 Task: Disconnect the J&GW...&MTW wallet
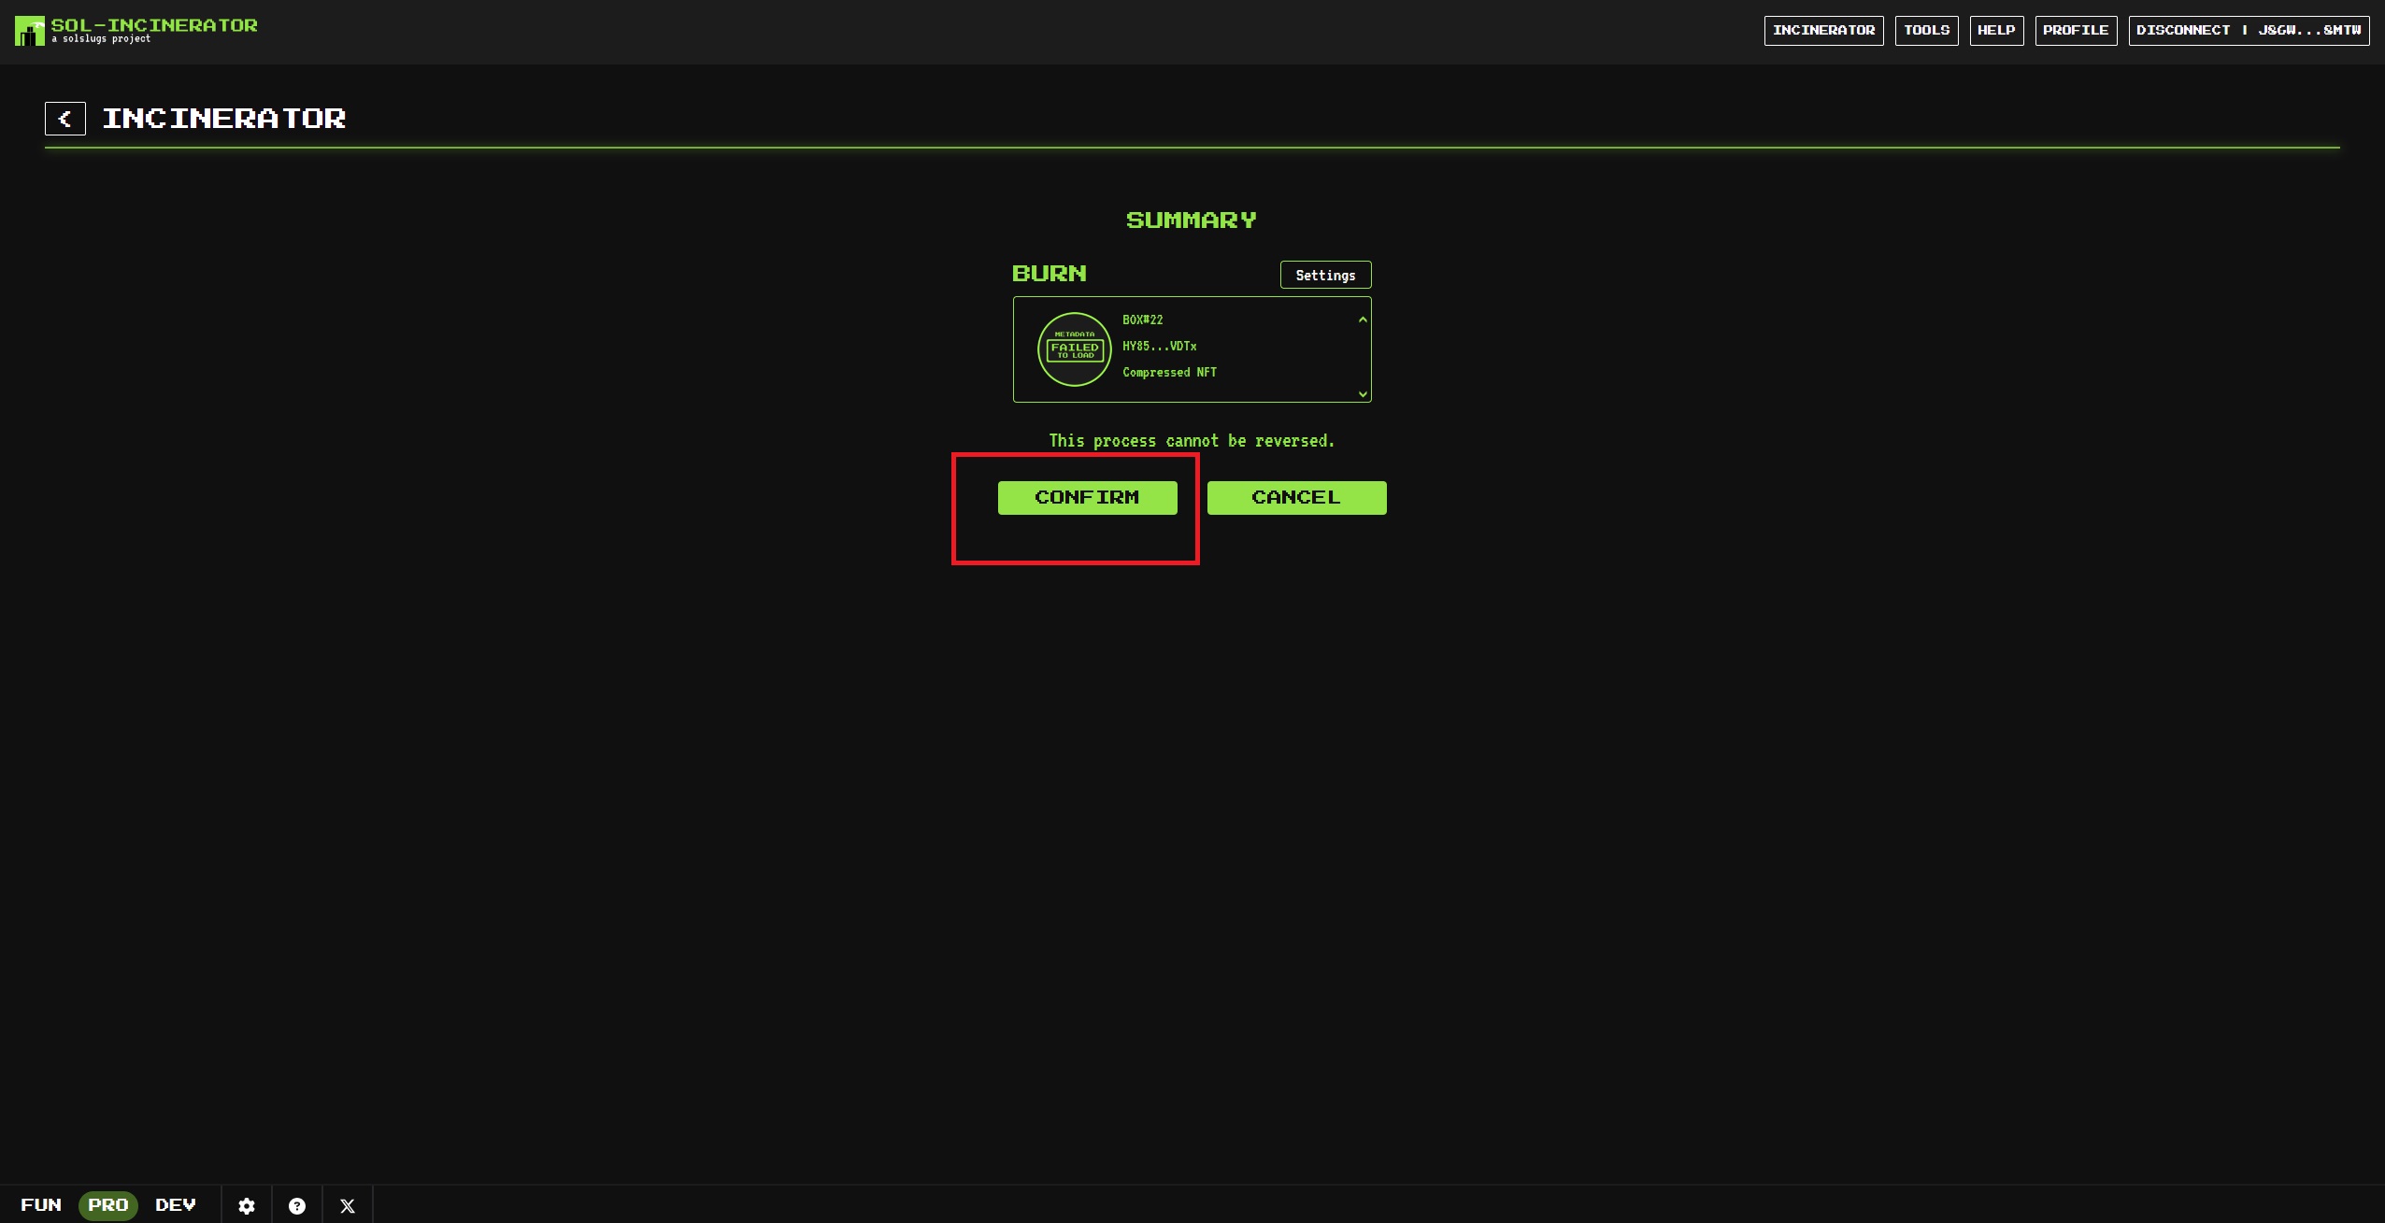point(2249,30)
